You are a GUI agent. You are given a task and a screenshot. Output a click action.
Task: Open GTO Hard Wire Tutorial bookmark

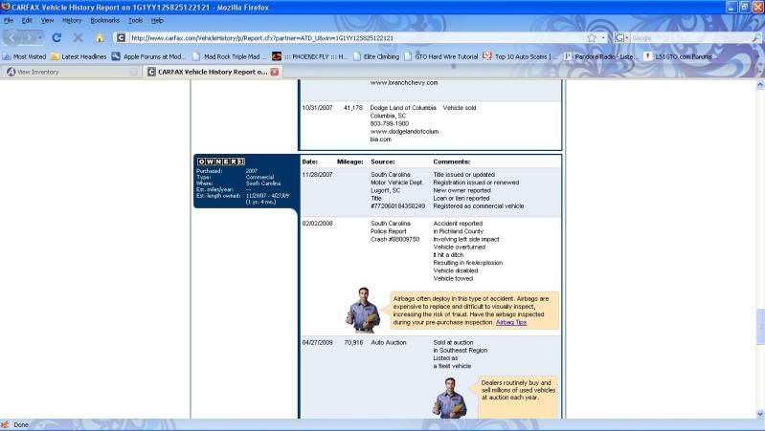point(441,56)
